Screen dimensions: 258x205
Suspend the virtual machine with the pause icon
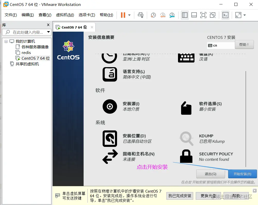(123, 15)
